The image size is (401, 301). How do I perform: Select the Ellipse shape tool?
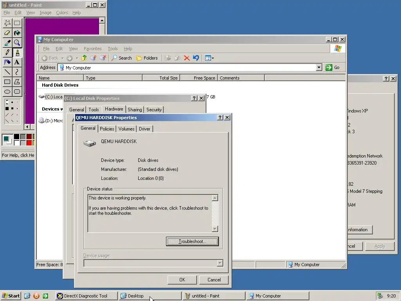click(7, 92)
